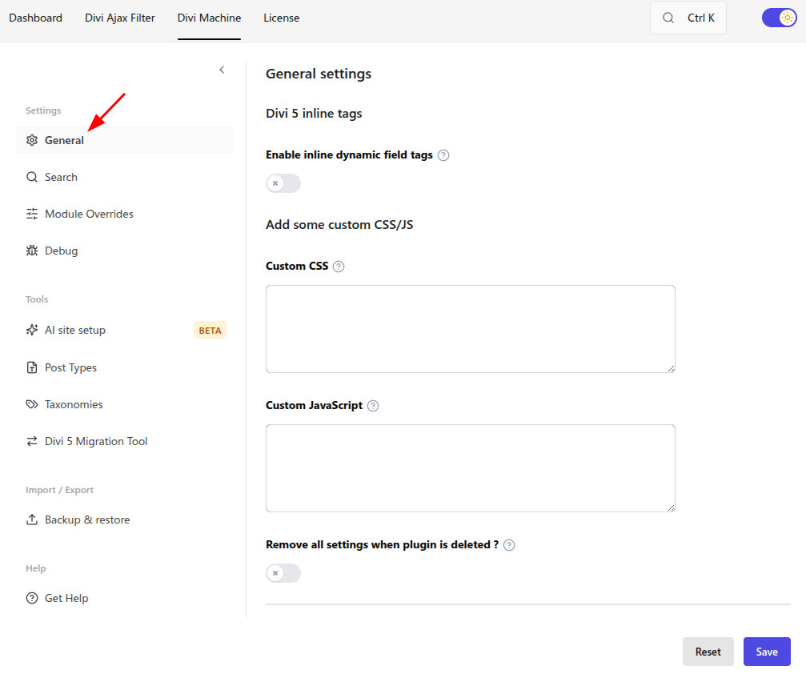Click the Divi 5 Migration Tool arrows icon
This screenshot has height=678, width=806.
click(32, 441)
